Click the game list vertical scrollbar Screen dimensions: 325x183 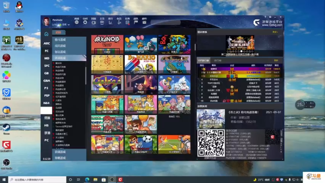86,76
